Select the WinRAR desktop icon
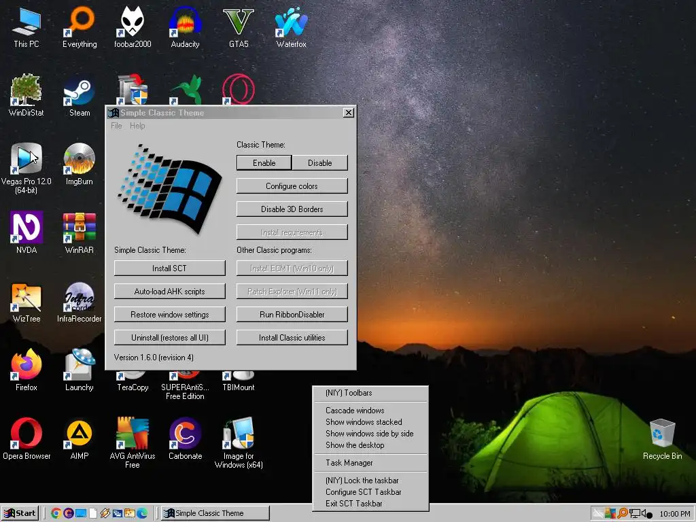Viewport: 696px width, 522px height. [x=80, y=232]
